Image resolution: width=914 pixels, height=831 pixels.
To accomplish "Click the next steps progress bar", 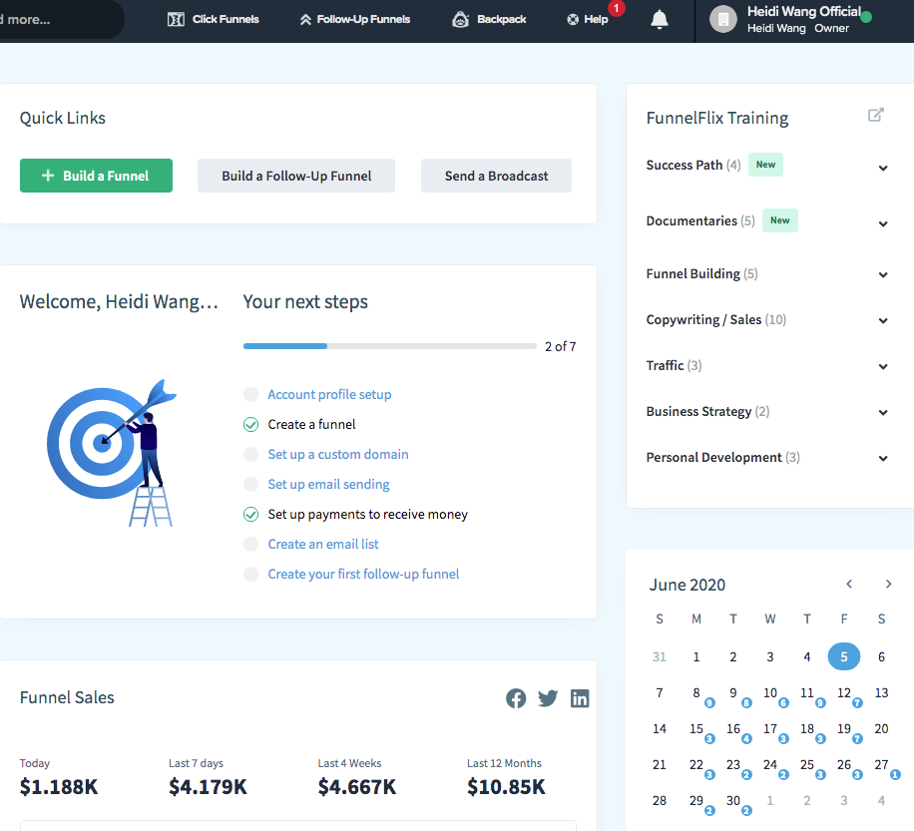I will (389, 346).
